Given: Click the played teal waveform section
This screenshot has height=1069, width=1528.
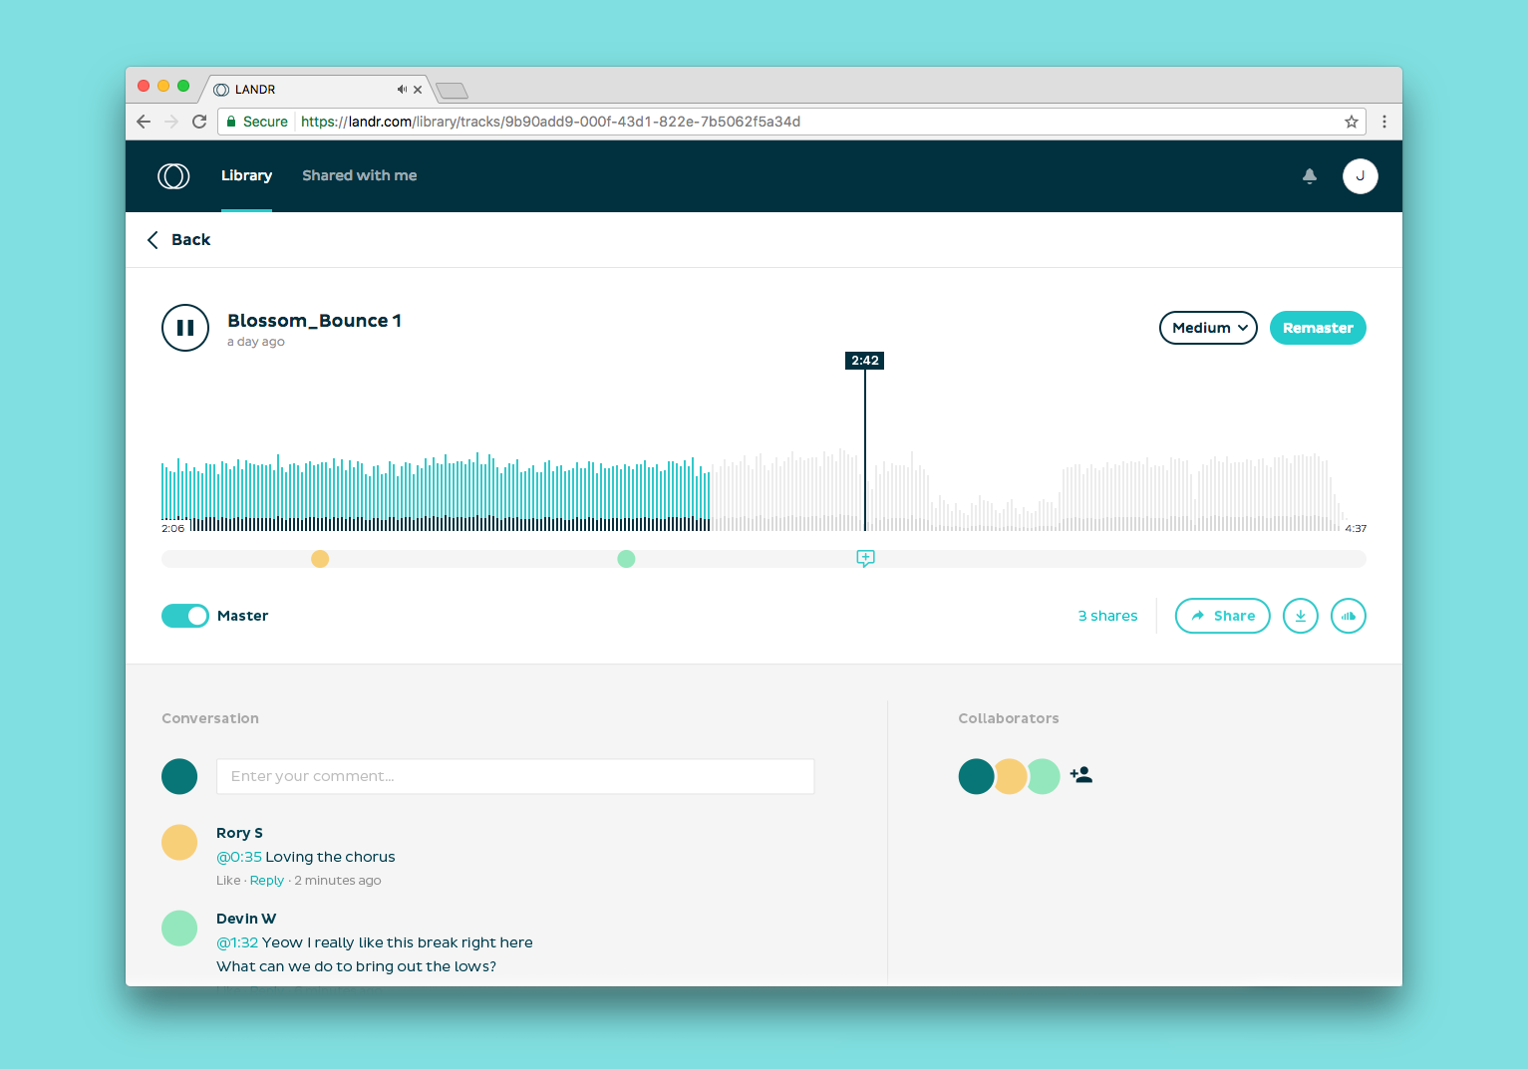Looking at the screenshot, I should [436, 491].
